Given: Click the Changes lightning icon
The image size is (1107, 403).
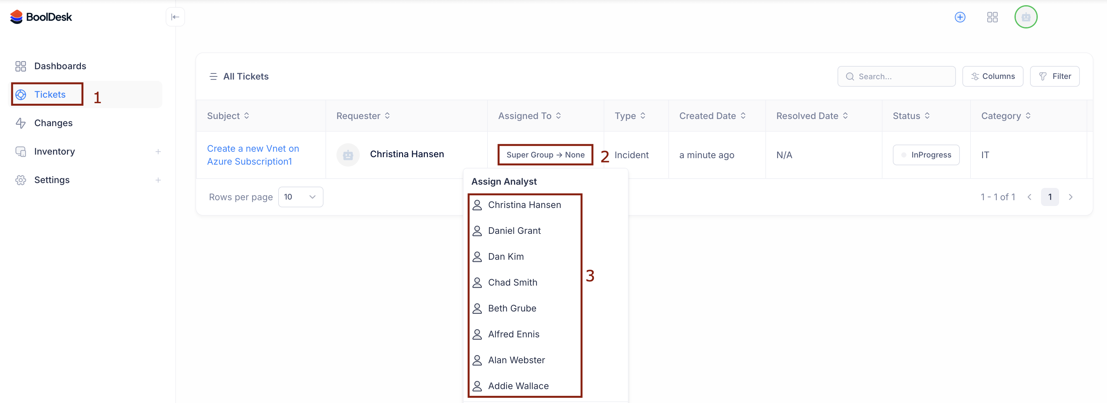Looking at the screenshot, I should 21,123.
